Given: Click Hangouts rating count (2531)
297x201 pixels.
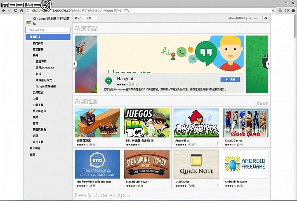Looking at the screenshot, I should point(133,85).
